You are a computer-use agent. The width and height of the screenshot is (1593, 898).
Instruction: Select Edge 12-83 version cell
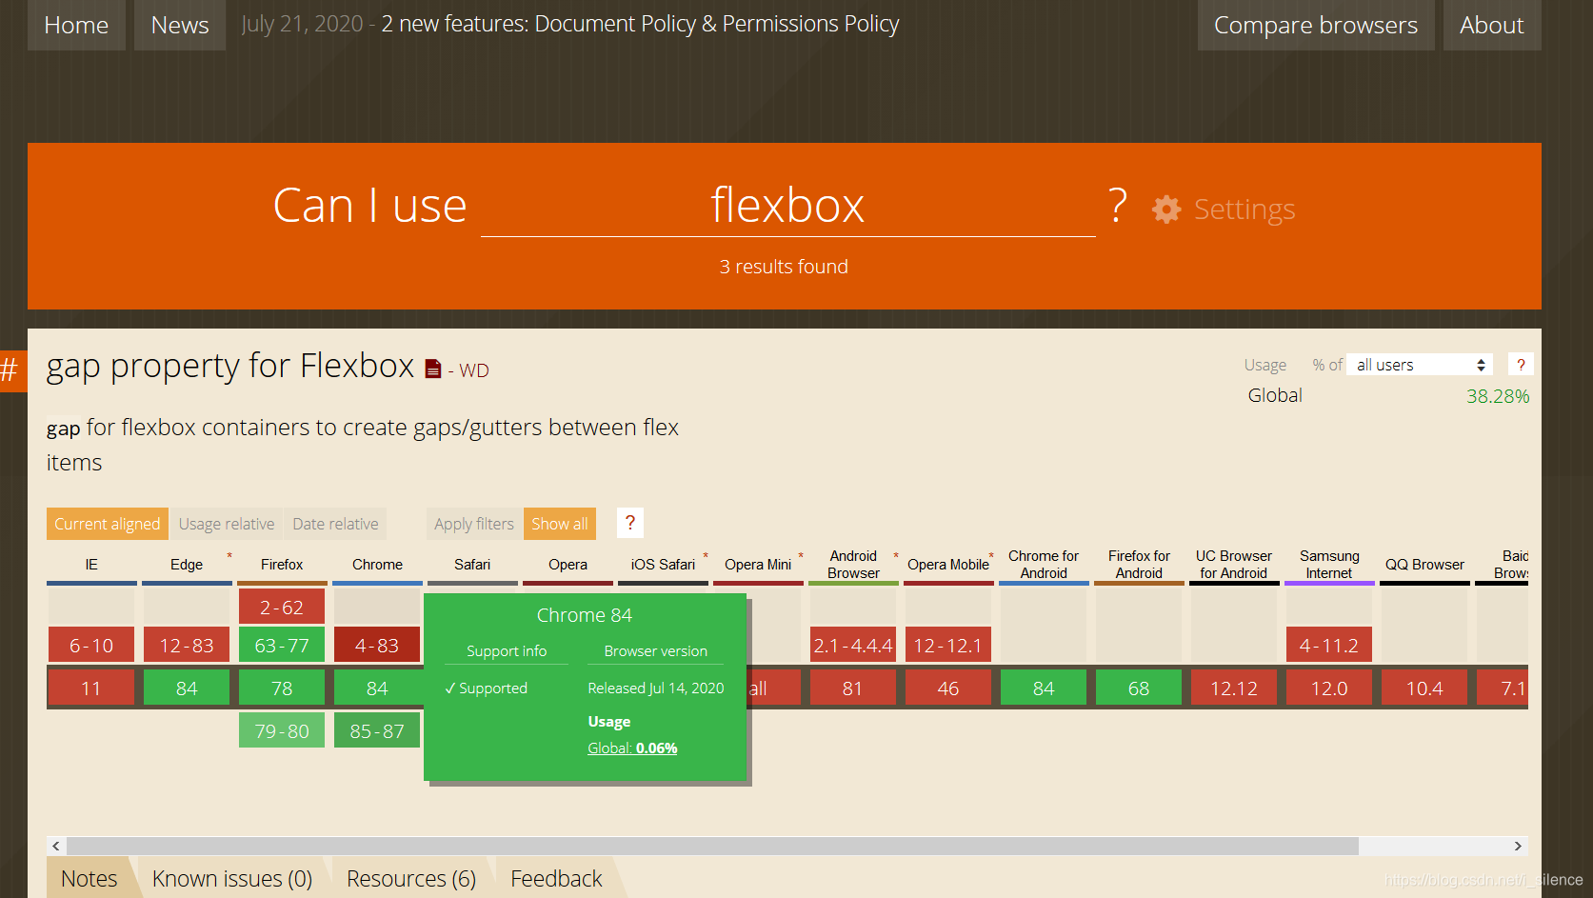click(187, 645)
